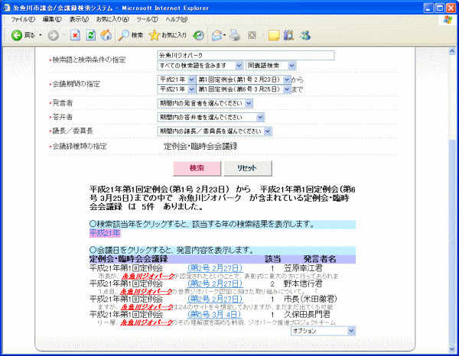Click the vertical scrollbar thumb
Screen dimensions: 459x356
tap(451, 243)
